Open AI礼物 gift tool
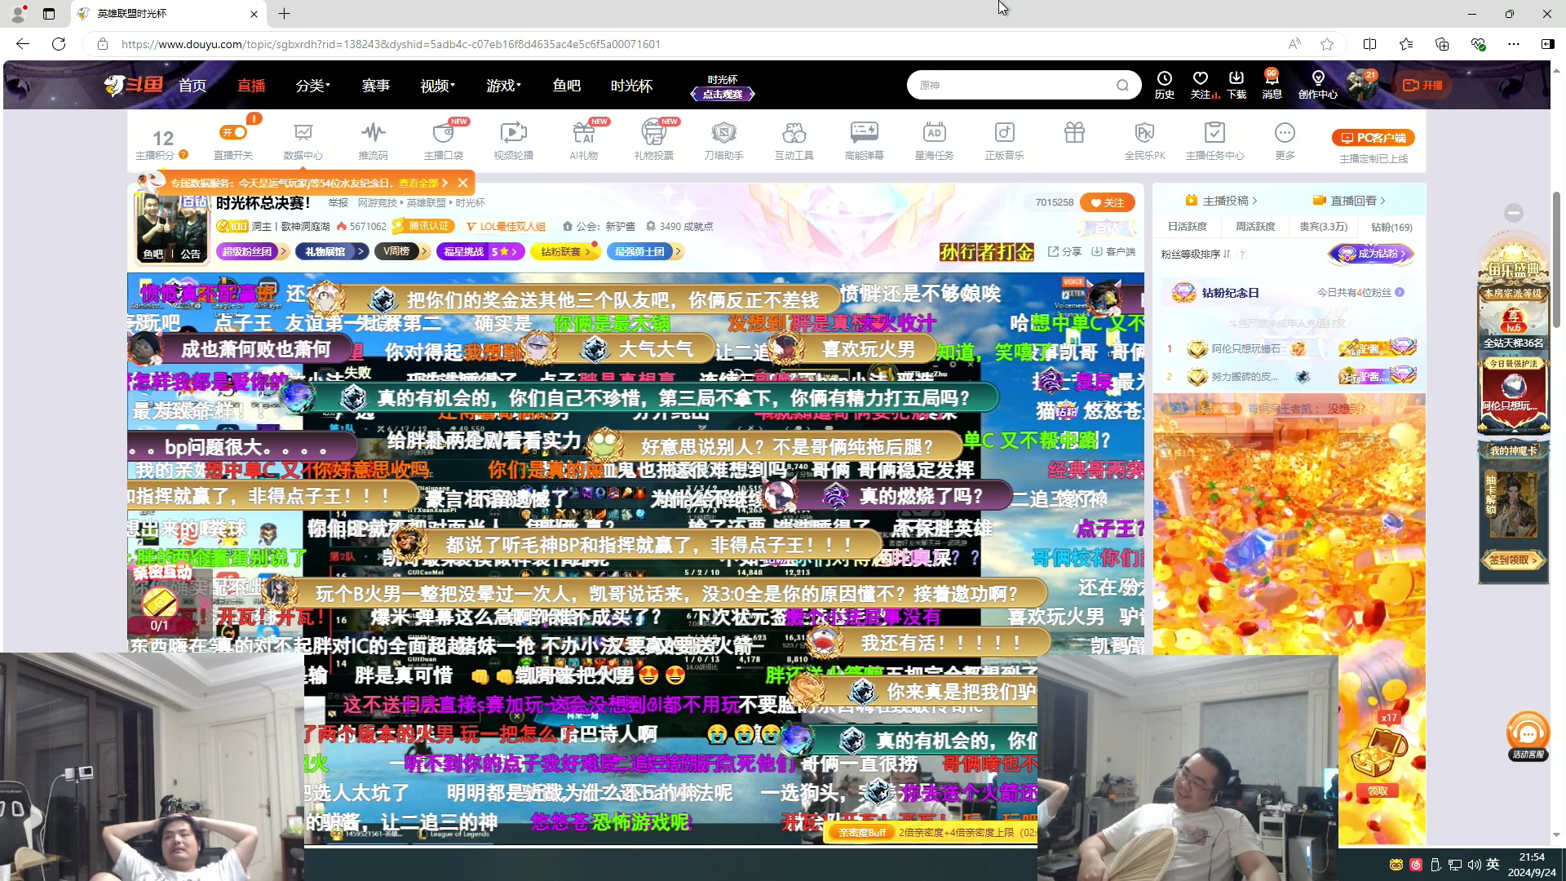The height and width of the screenshot is (881, 1566). [583, 140]
